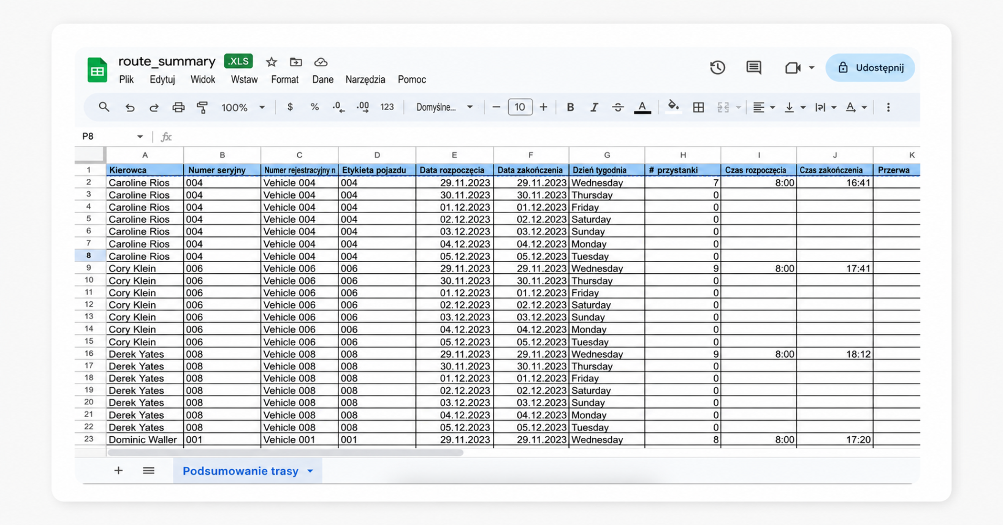Screen dimensions: 1003x525
Task: Select column A header
Action: point(145,155)
